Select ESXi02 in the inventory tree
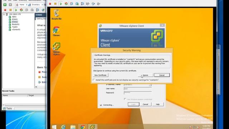The image size is (229, 129). coord(15,22)
